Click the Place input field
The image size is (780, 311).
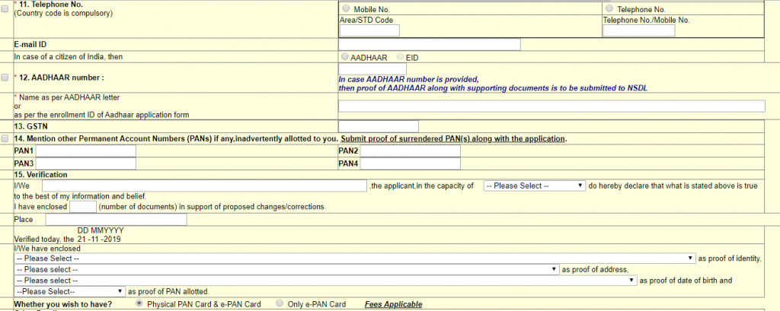pyautogui.click(x=117, y=220)
